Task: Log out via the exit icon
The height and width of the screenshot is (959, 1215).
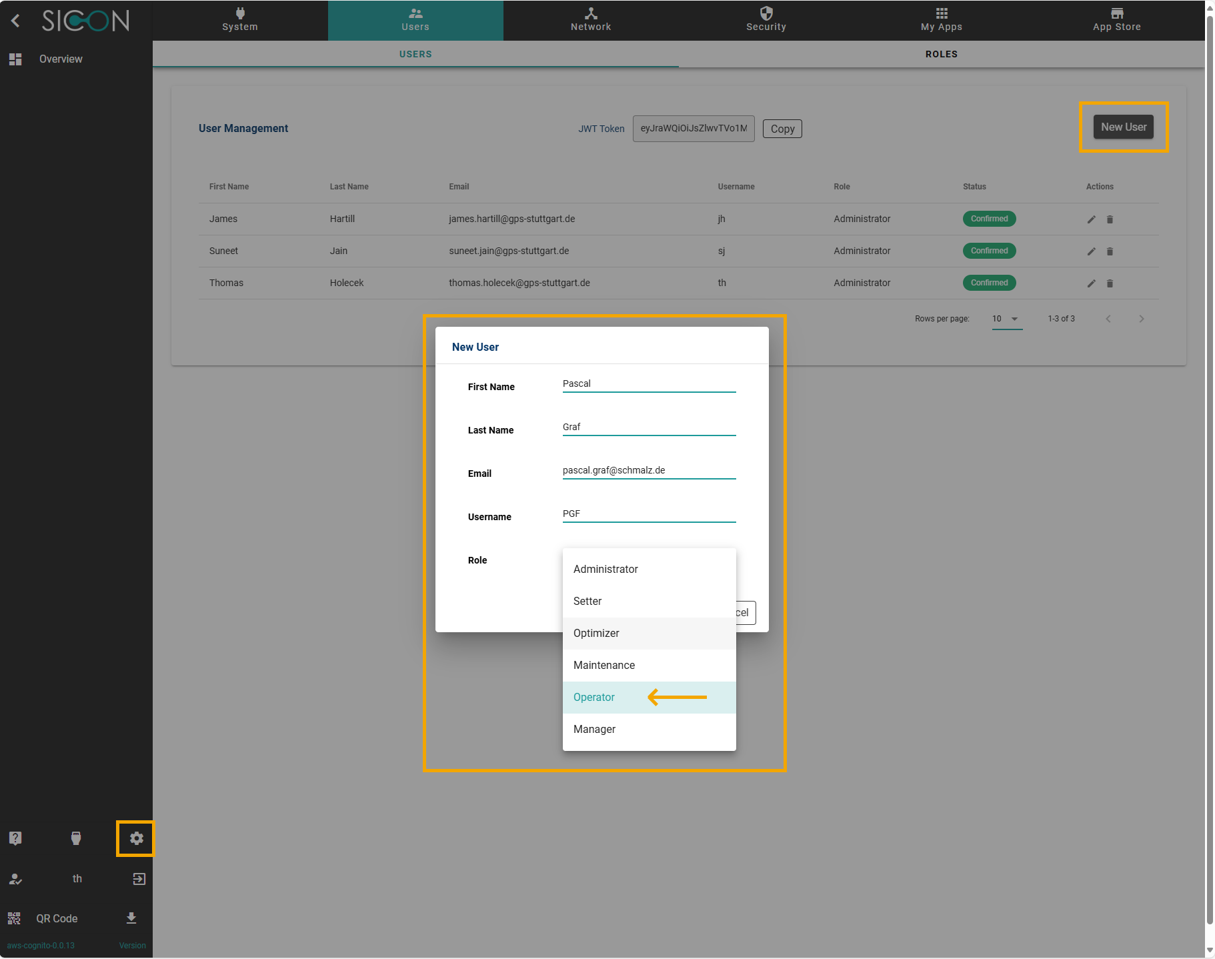Action: pyautogui.click(x=138, y=879)
